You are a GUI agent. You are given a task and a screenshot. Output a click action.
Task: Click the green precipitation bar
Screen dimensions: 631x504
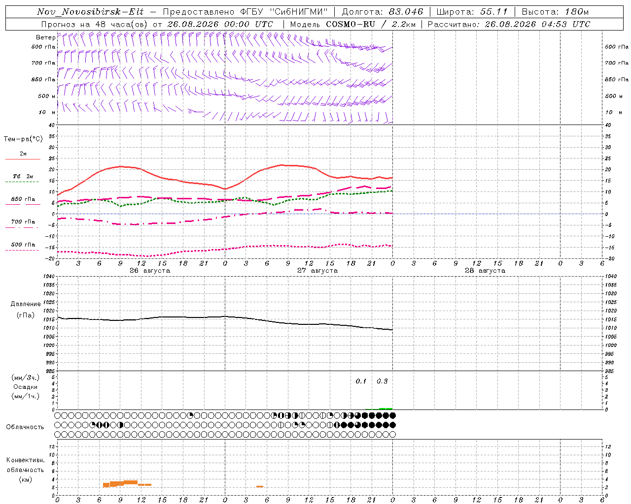[x=386, y=409]
